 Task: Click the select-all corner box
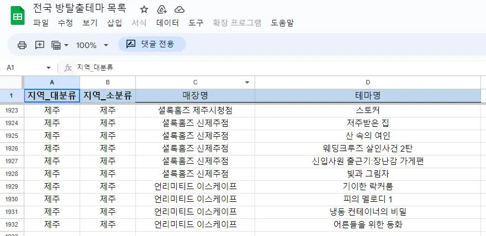(x=12, y=82)
